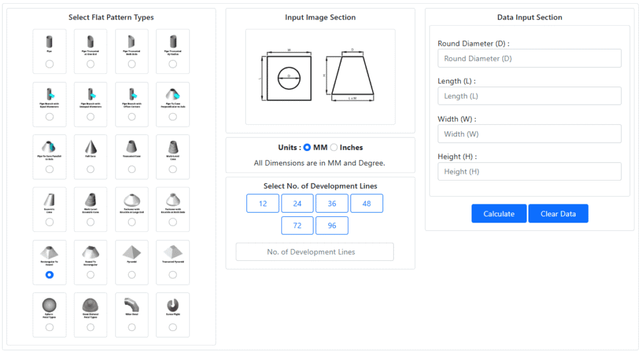Image resolution: width=642 pixels, height=353 pixels.
Task: Click Pipe To Cone Parallel to Axis icon
Action: pos(49,147)
